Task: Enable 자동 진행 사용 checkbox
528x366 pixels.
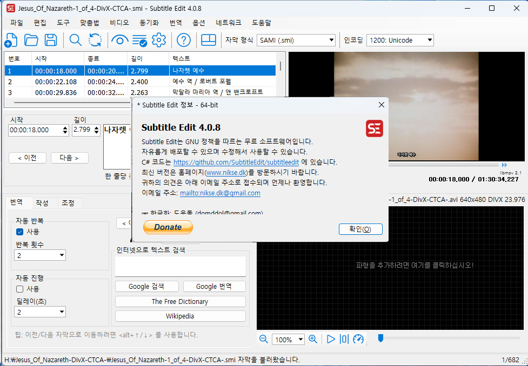Action: click(19, 289)
